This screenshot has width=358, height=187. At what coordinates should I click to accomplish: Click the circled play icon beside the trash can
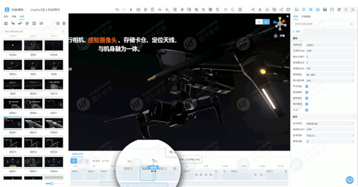click(58, 23)
